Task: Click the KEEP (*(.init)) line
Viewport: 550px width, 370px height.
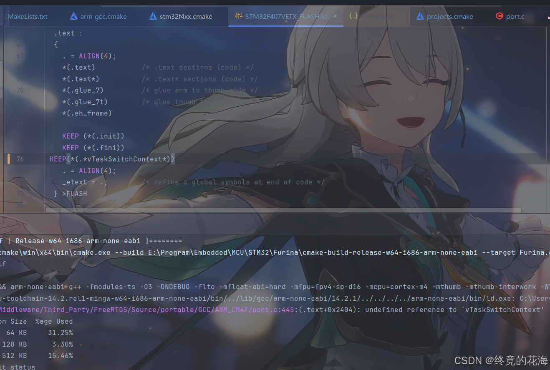Action: point(93,136)
